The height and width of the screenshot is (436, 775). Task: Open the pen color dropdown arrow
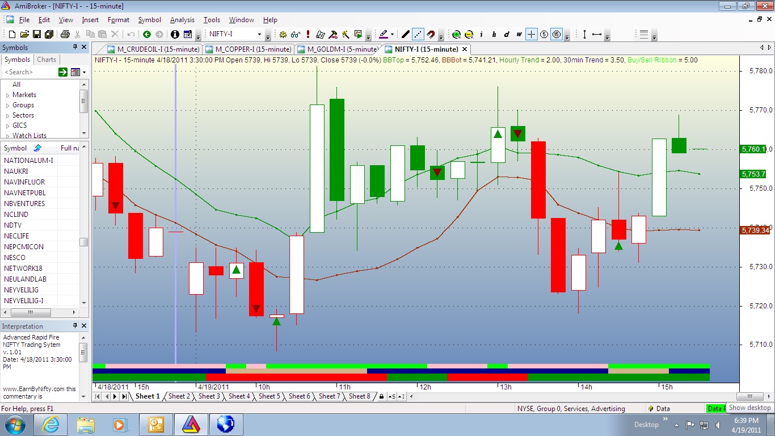pyautogui.click(x=392, y=34)
